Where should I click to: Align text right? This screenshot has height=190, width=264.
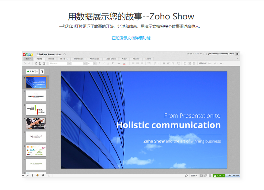tap(142, 63)
